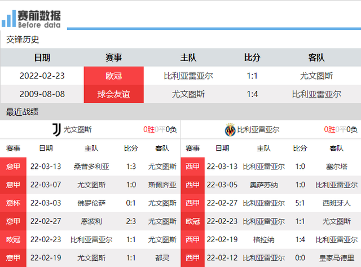Image resolution: width=361 pixels, height=267 pixels.
Task: Click the blue bar chart logo icon
Action: (8, 19)
